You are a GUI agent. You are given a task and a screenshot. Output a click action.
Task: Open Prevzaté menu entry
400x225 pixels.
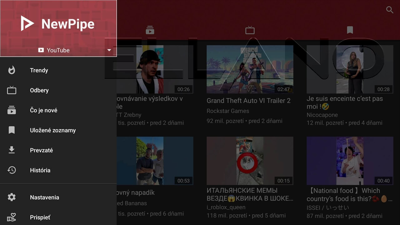pyautogui.click(x=58, y=150)
